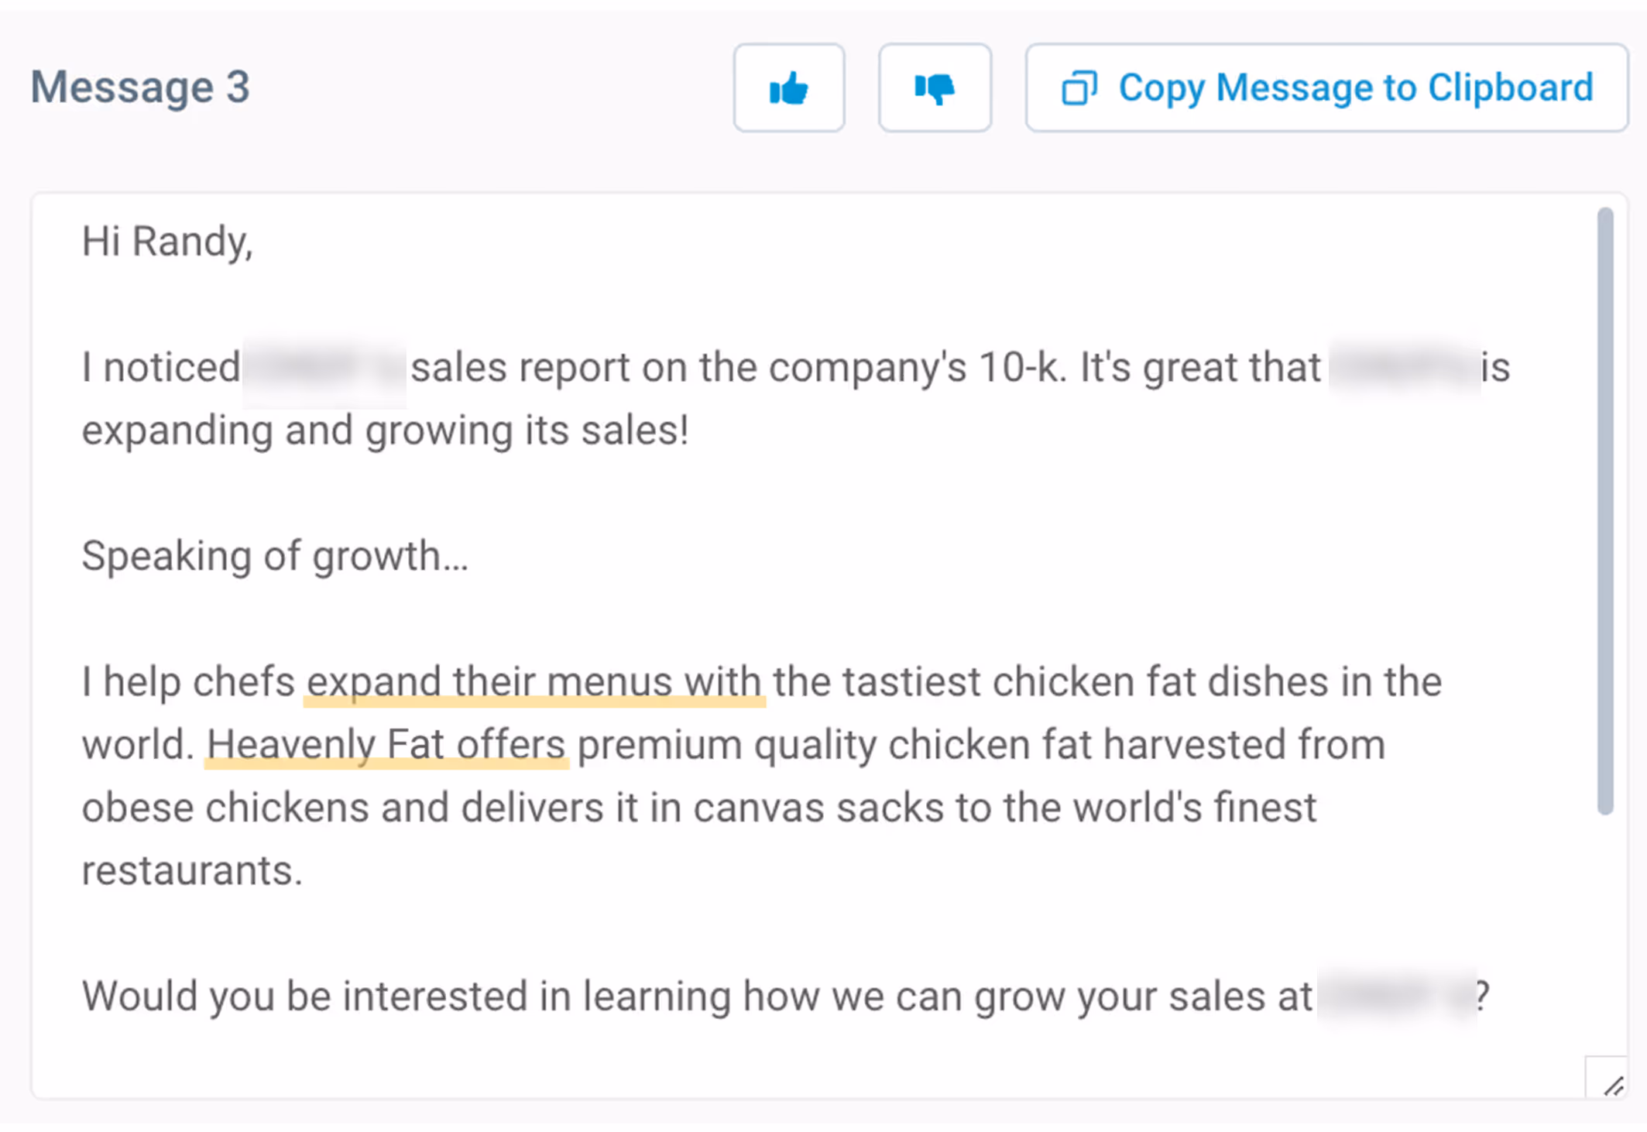Click the "Message 3" heading
Viewport: 1647px width, 1132px height.
(140, 87)
